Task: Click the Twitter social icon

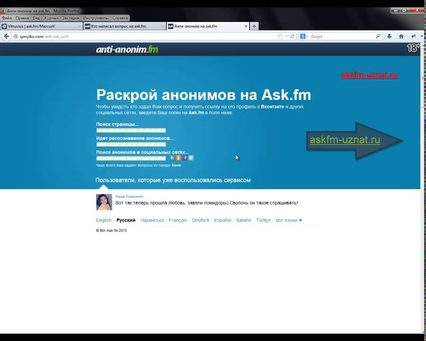Action: coord(191,158)
